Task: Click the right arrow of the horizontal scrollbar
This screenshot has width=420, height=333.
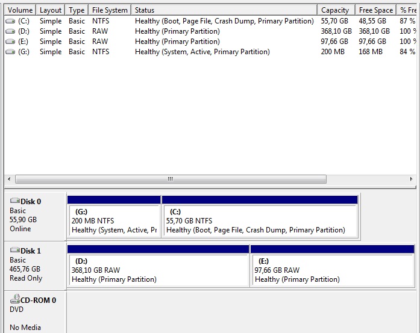Action: (411, 179)
